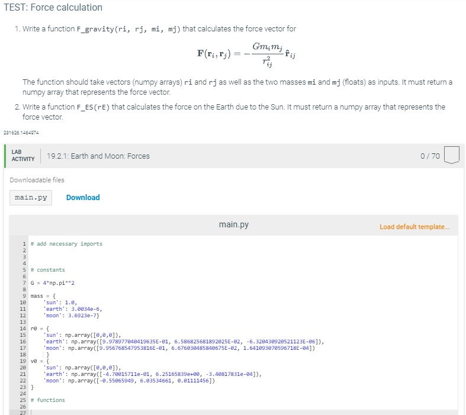Click the '# constants' comment line
Screen dimensions: 466x415
[x=47, y=270]
